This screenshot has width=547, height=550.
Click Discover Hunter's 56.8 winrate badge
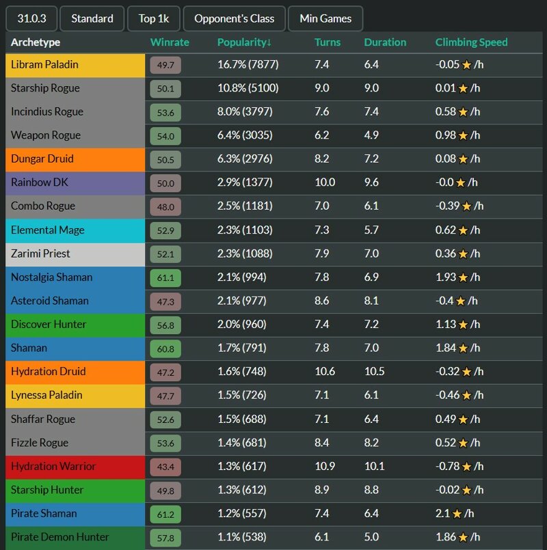tap(165, 325)
